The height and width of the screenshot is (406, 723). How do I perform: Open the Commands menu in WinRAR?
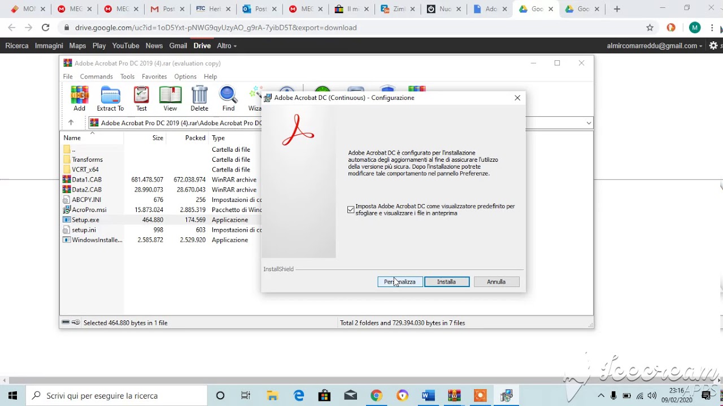point(97,77)
